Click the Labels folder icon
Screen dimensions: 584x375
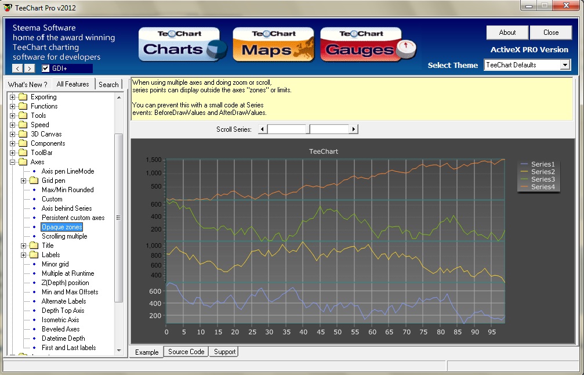pyautogui.click(x=34, y=255)
